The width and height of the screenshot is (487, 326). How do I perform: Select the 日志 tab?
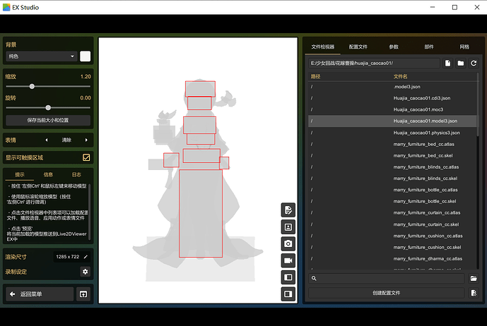76,174
